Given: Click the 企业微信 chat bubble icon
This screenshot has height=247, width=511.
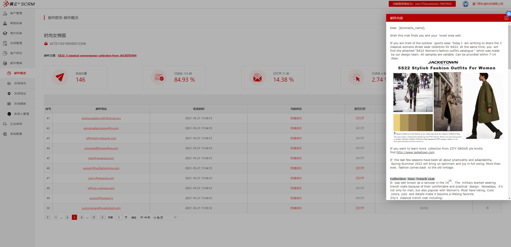Looking at the screenshot, I should point(5,124).
